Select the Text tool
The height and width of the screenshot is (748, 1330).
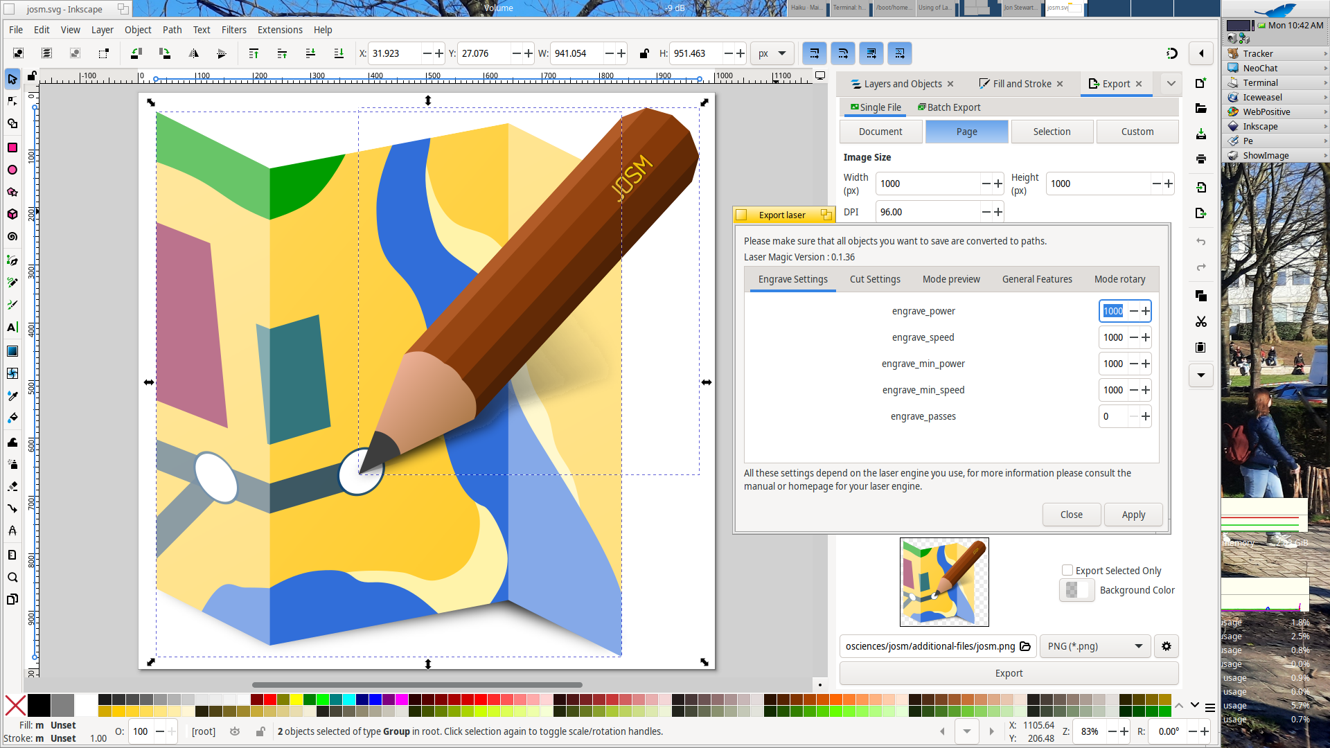12,328
